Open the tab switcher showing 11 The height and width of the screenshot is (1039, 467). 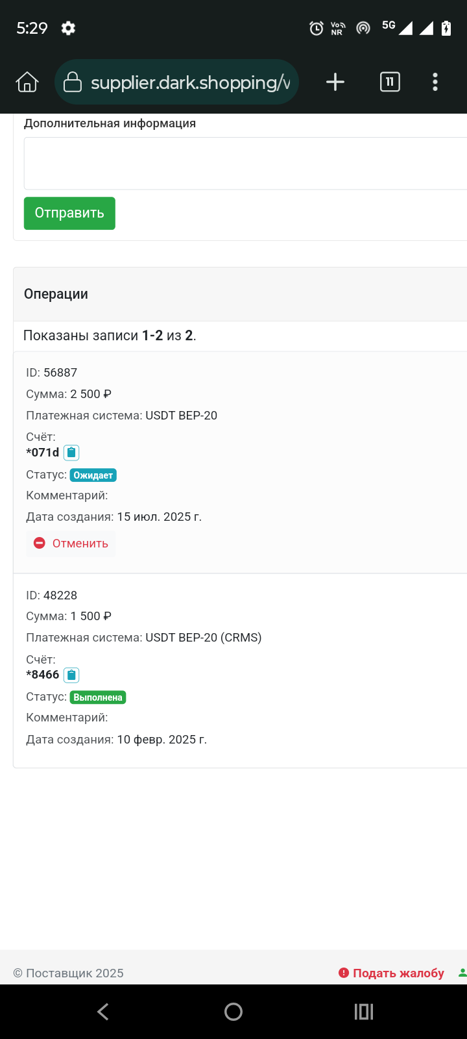pyautogui.click(x=390, y=82)
